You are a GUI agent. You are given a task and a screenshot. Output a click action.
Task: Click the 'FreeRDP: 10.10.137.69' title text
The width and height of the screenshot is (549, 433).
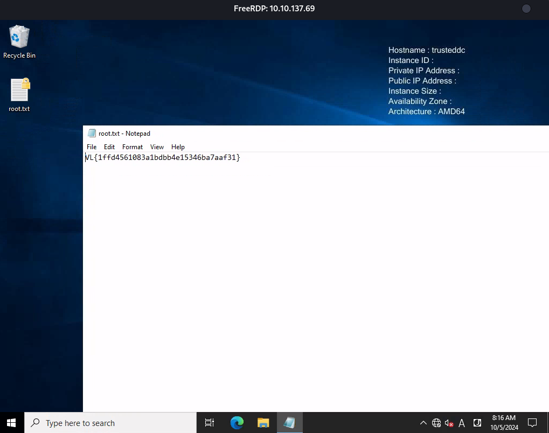coord(274,9)
